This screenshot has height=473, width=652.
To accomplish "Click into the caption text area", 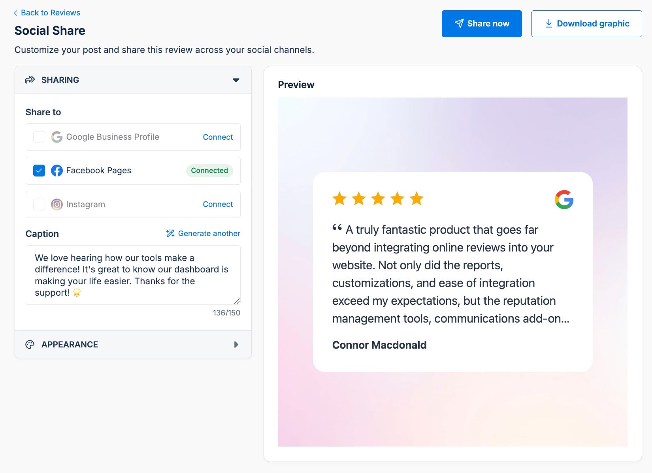I will click(x=133, y=275).
